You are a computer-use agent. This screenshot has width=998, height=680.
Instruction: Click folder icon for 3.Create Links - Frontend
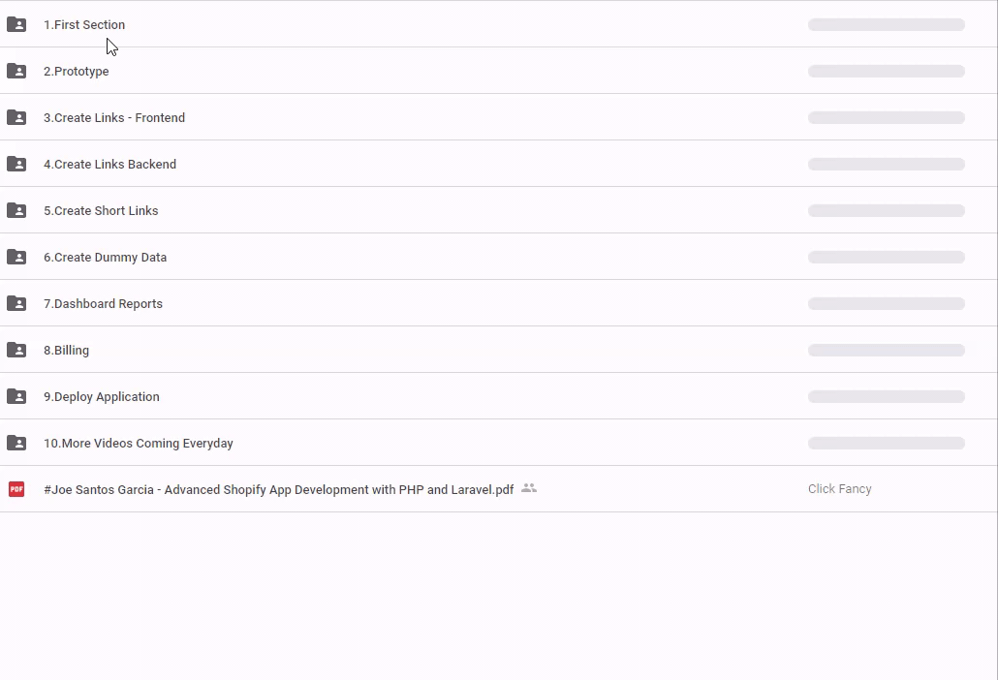click(x=16, y=117)
